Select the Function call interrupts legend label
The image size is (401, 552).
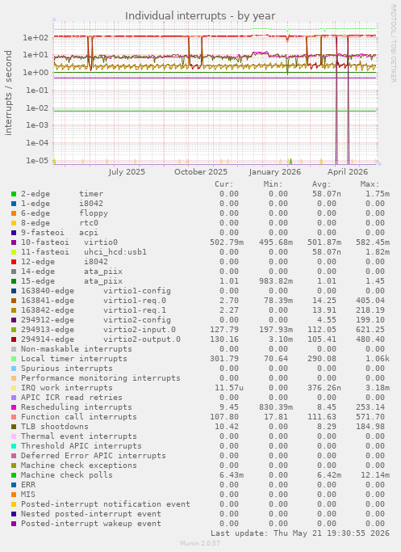[x=79, y=417]
